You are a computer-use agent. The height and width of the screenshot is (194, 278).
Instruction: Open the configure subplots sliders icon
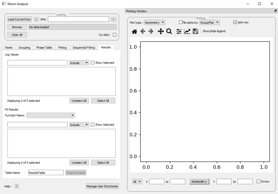point(179,31)
